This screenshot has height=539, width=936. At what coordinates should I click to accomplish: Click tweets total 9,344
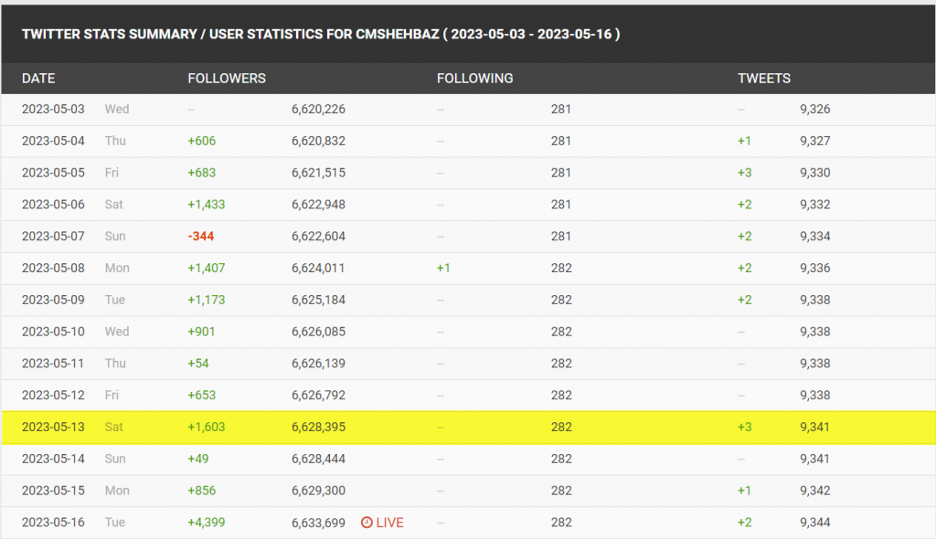coord(814,523)
